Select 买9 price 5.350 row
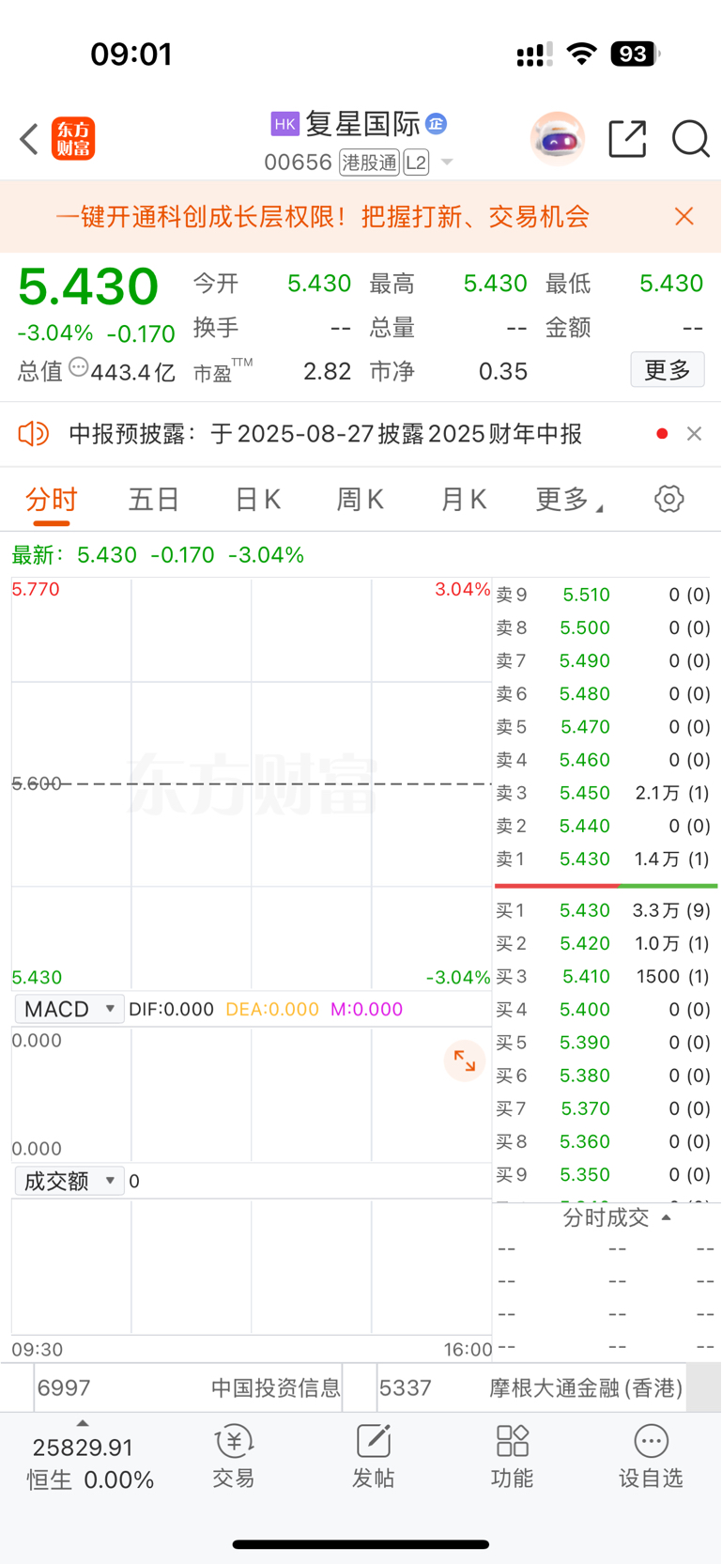This screenshot has height=1564, width=722. (604, 1174)
